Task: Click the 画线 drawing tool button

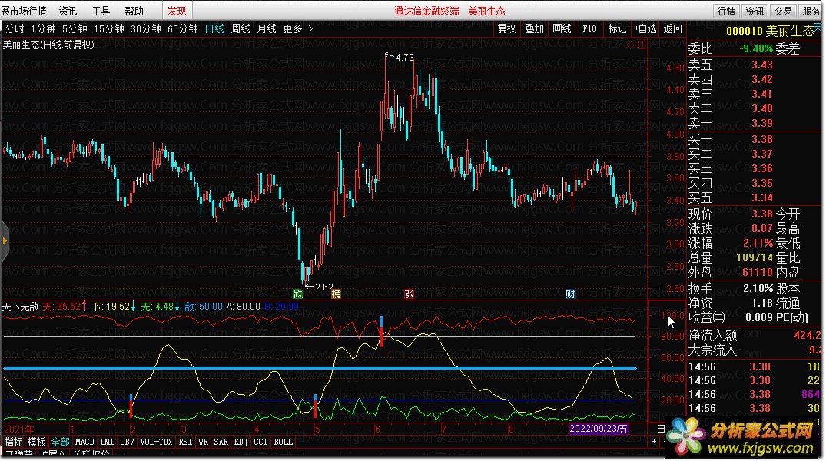Action: click(562, 28)
